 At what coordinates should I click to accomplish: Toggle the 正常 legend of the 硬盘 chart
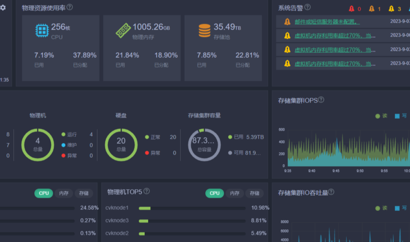(x=153, y=137)
